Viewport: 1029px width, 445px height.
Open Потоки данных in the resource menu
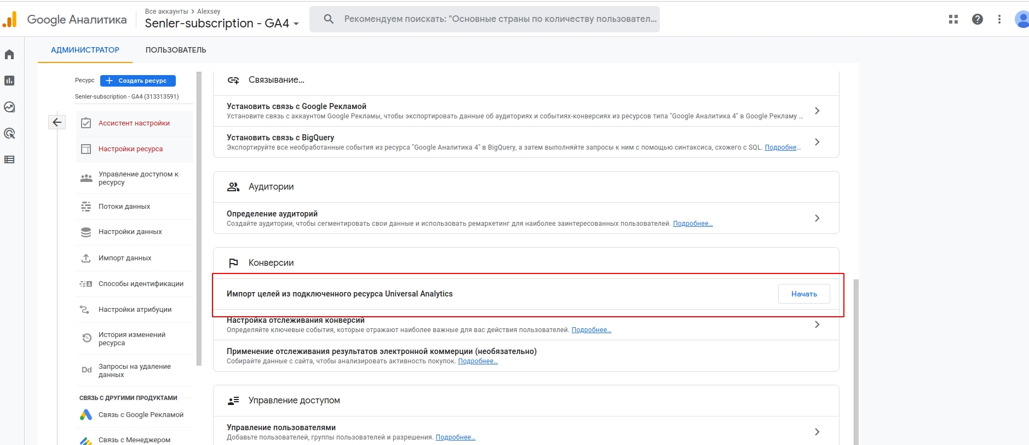pyautogui.click(x=124, y=207)
